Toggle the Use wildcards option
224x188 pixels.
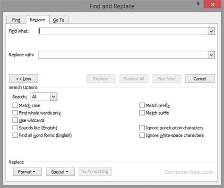tap(15, 120)
